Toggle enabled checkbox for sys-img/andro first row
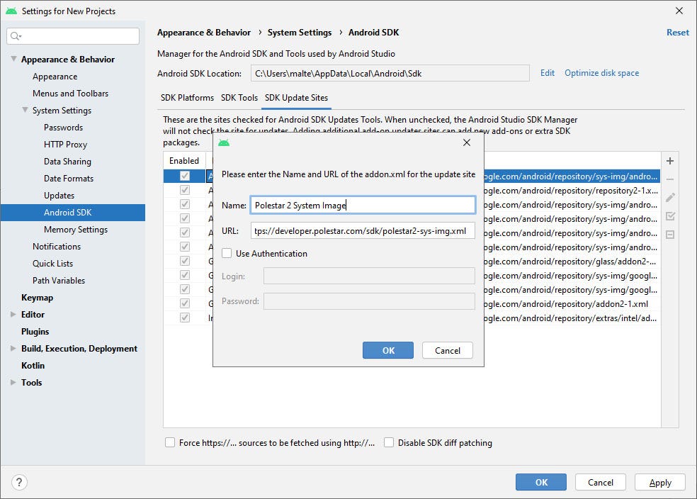This screenshot has height=499, width=697. click(x=184, y=176)
